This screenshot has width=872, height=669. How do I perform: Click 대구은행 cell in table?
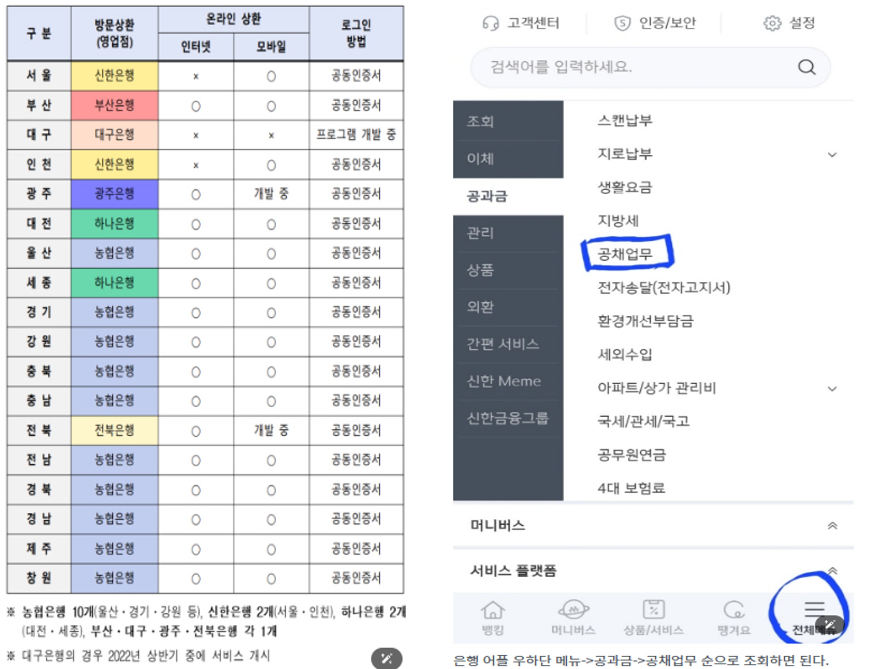coord(114,135)
